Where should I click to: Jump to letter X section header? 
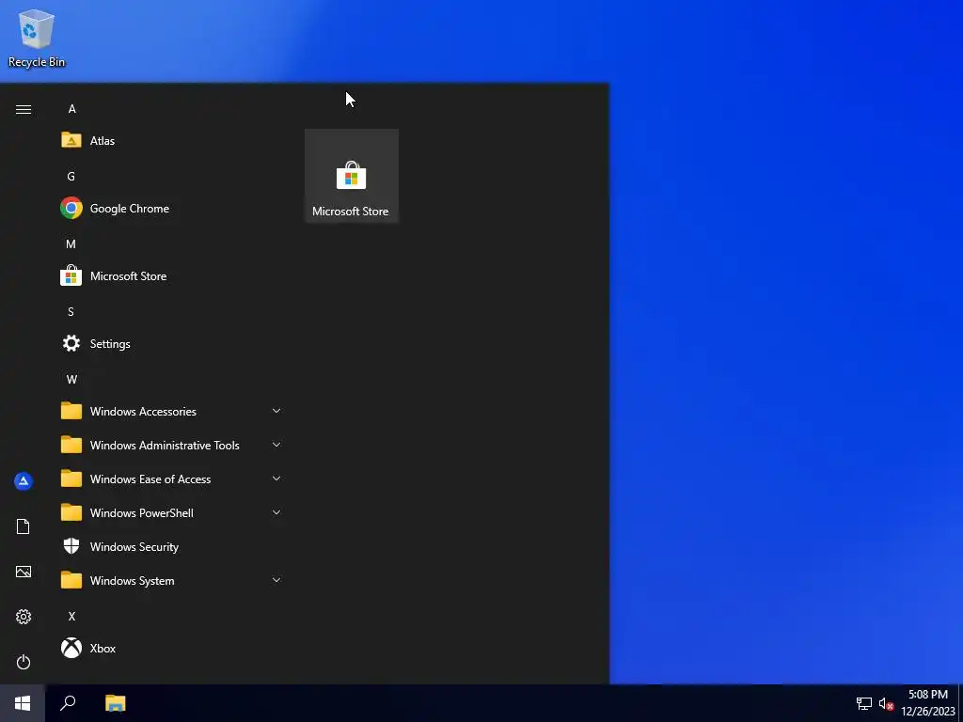point(71,616)
